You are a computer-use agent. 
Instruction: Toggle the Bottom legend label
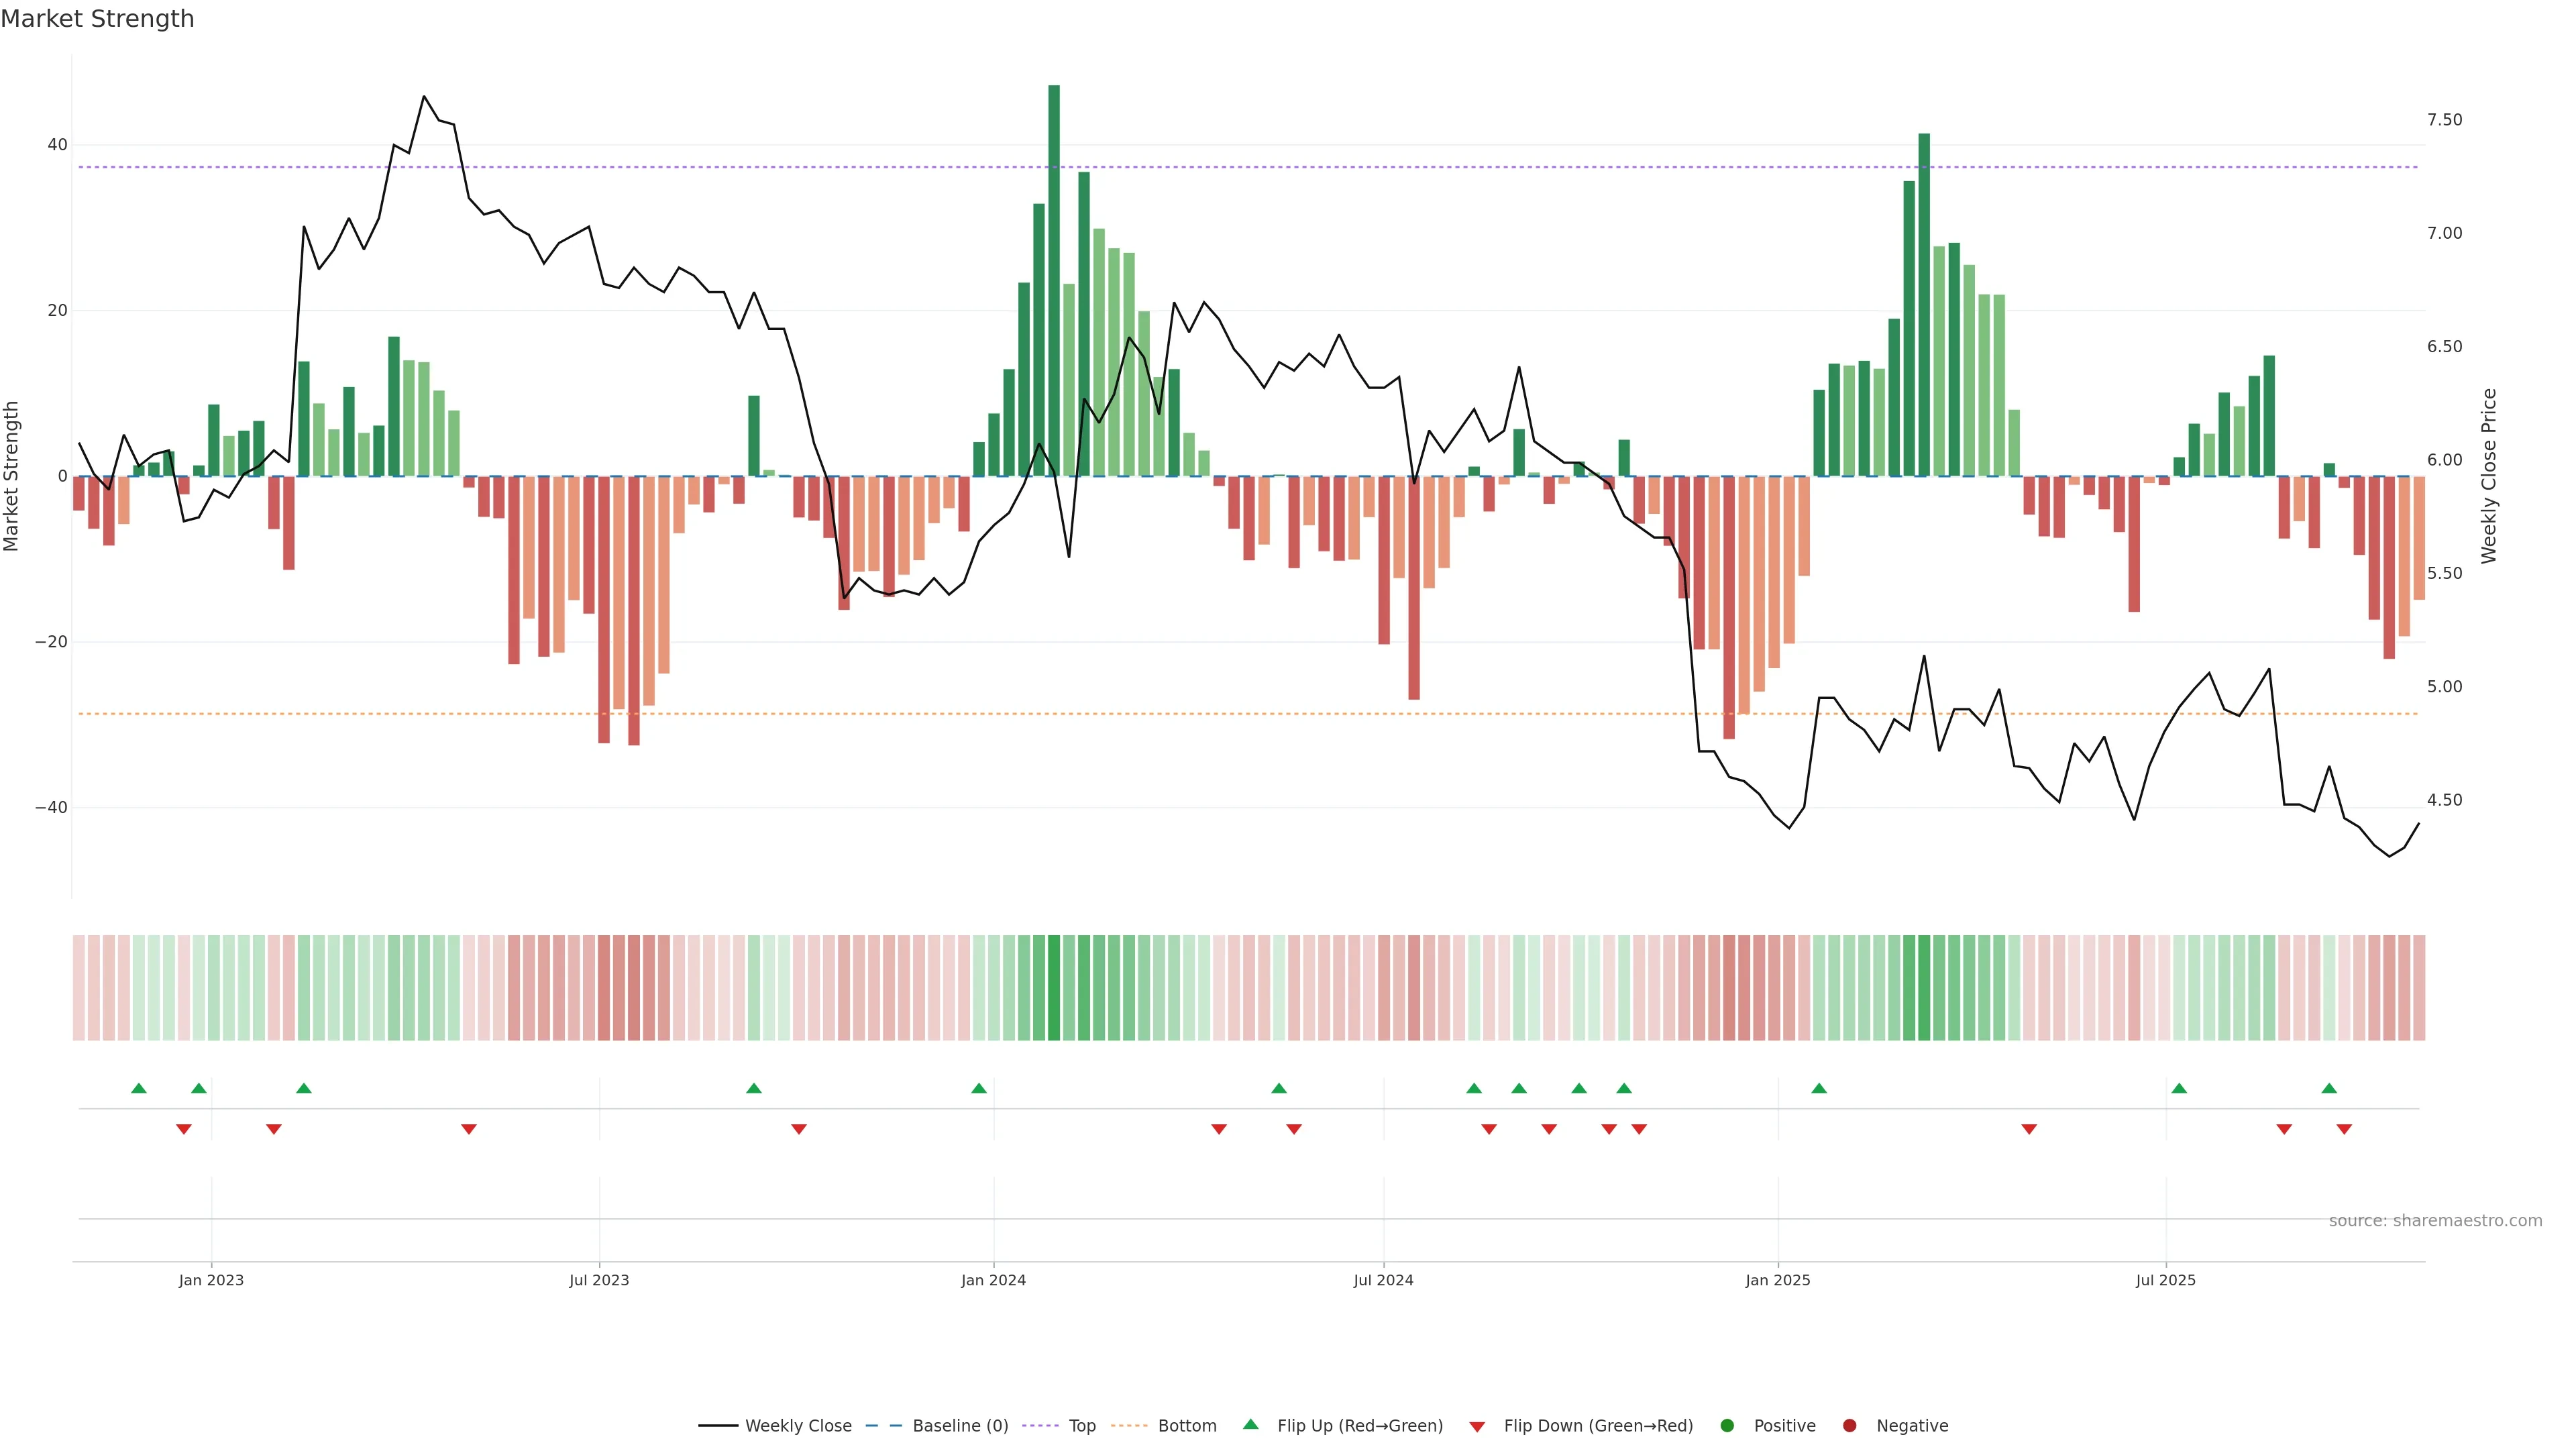[x=1187, y=1426]
